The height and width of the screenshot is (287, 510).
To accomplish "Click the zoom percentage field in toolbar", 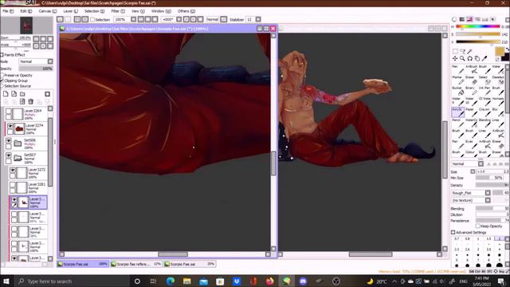I will pyautogui.click(x=121, y=19).
